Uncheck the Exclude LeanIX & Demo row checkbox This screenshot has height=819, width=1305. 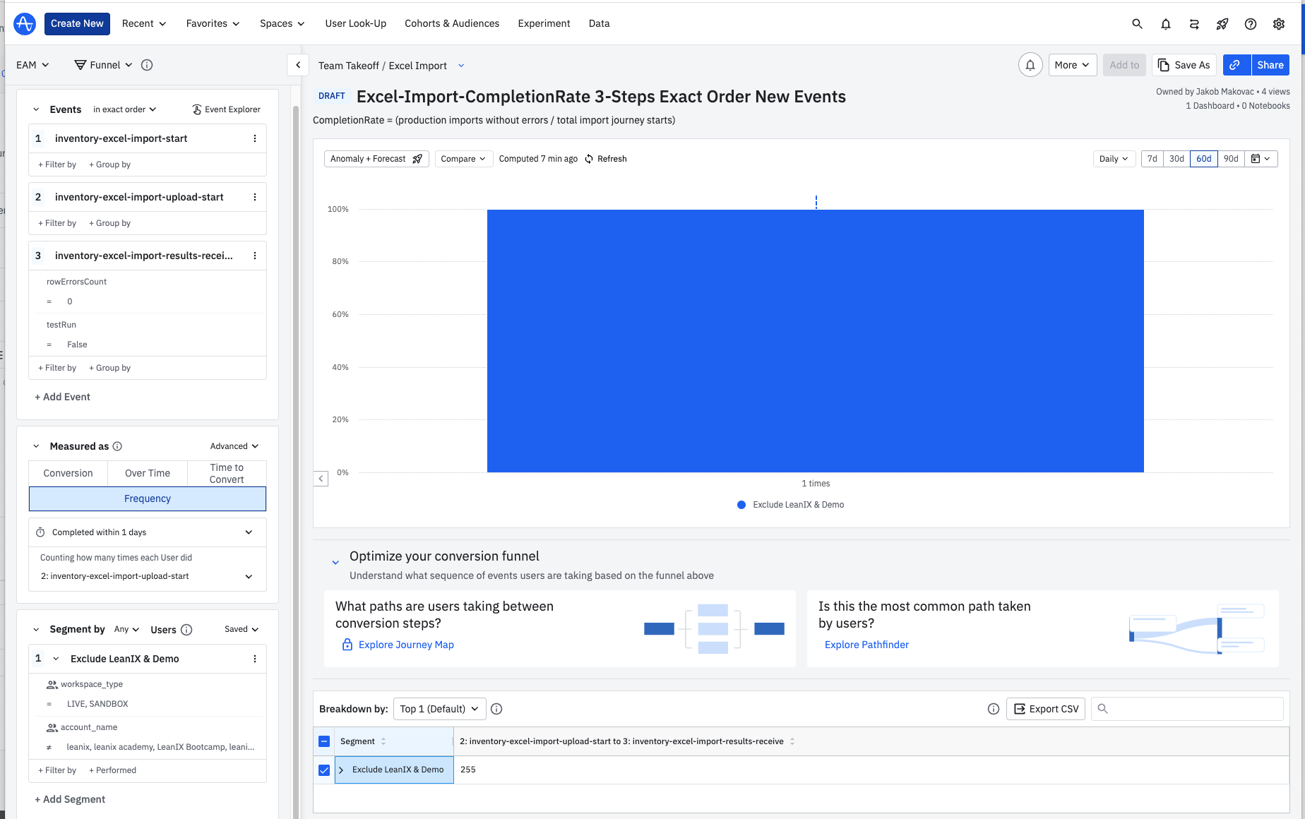[324, 770]
